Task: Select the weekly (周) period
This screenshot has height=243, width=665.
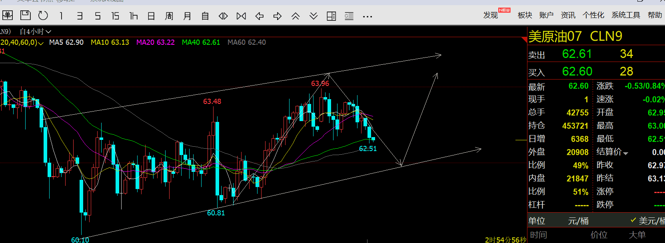Action: click(x=169, y=16)
